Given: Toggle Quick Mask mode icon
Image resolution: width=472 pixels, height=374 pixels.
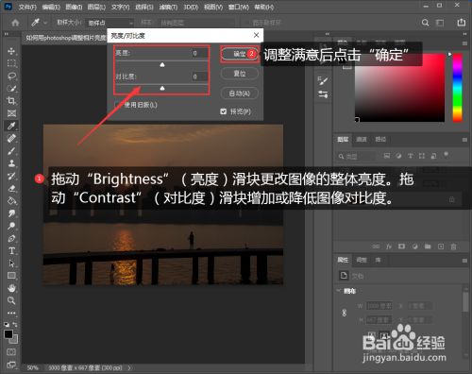Looking at the screenshot, I should [11, 351].
